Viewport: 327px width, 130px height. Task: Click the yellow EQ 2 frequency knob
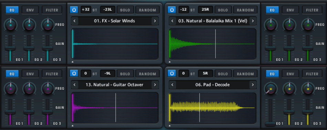tap(289, 89)
